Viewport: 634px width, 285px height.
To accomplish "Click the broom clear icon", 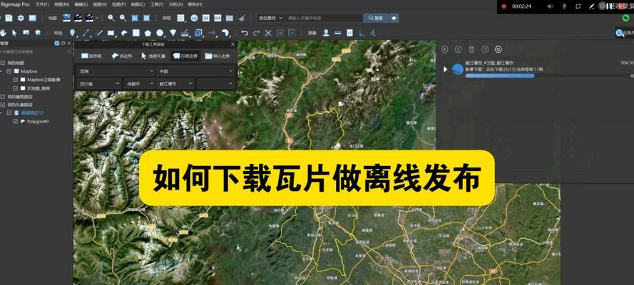I will pyautogui.click(x=241, y=18).
